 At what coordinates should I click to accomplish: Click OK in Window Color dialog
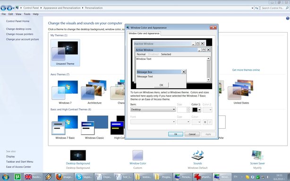pyautogui.click(x=176, y=134)
